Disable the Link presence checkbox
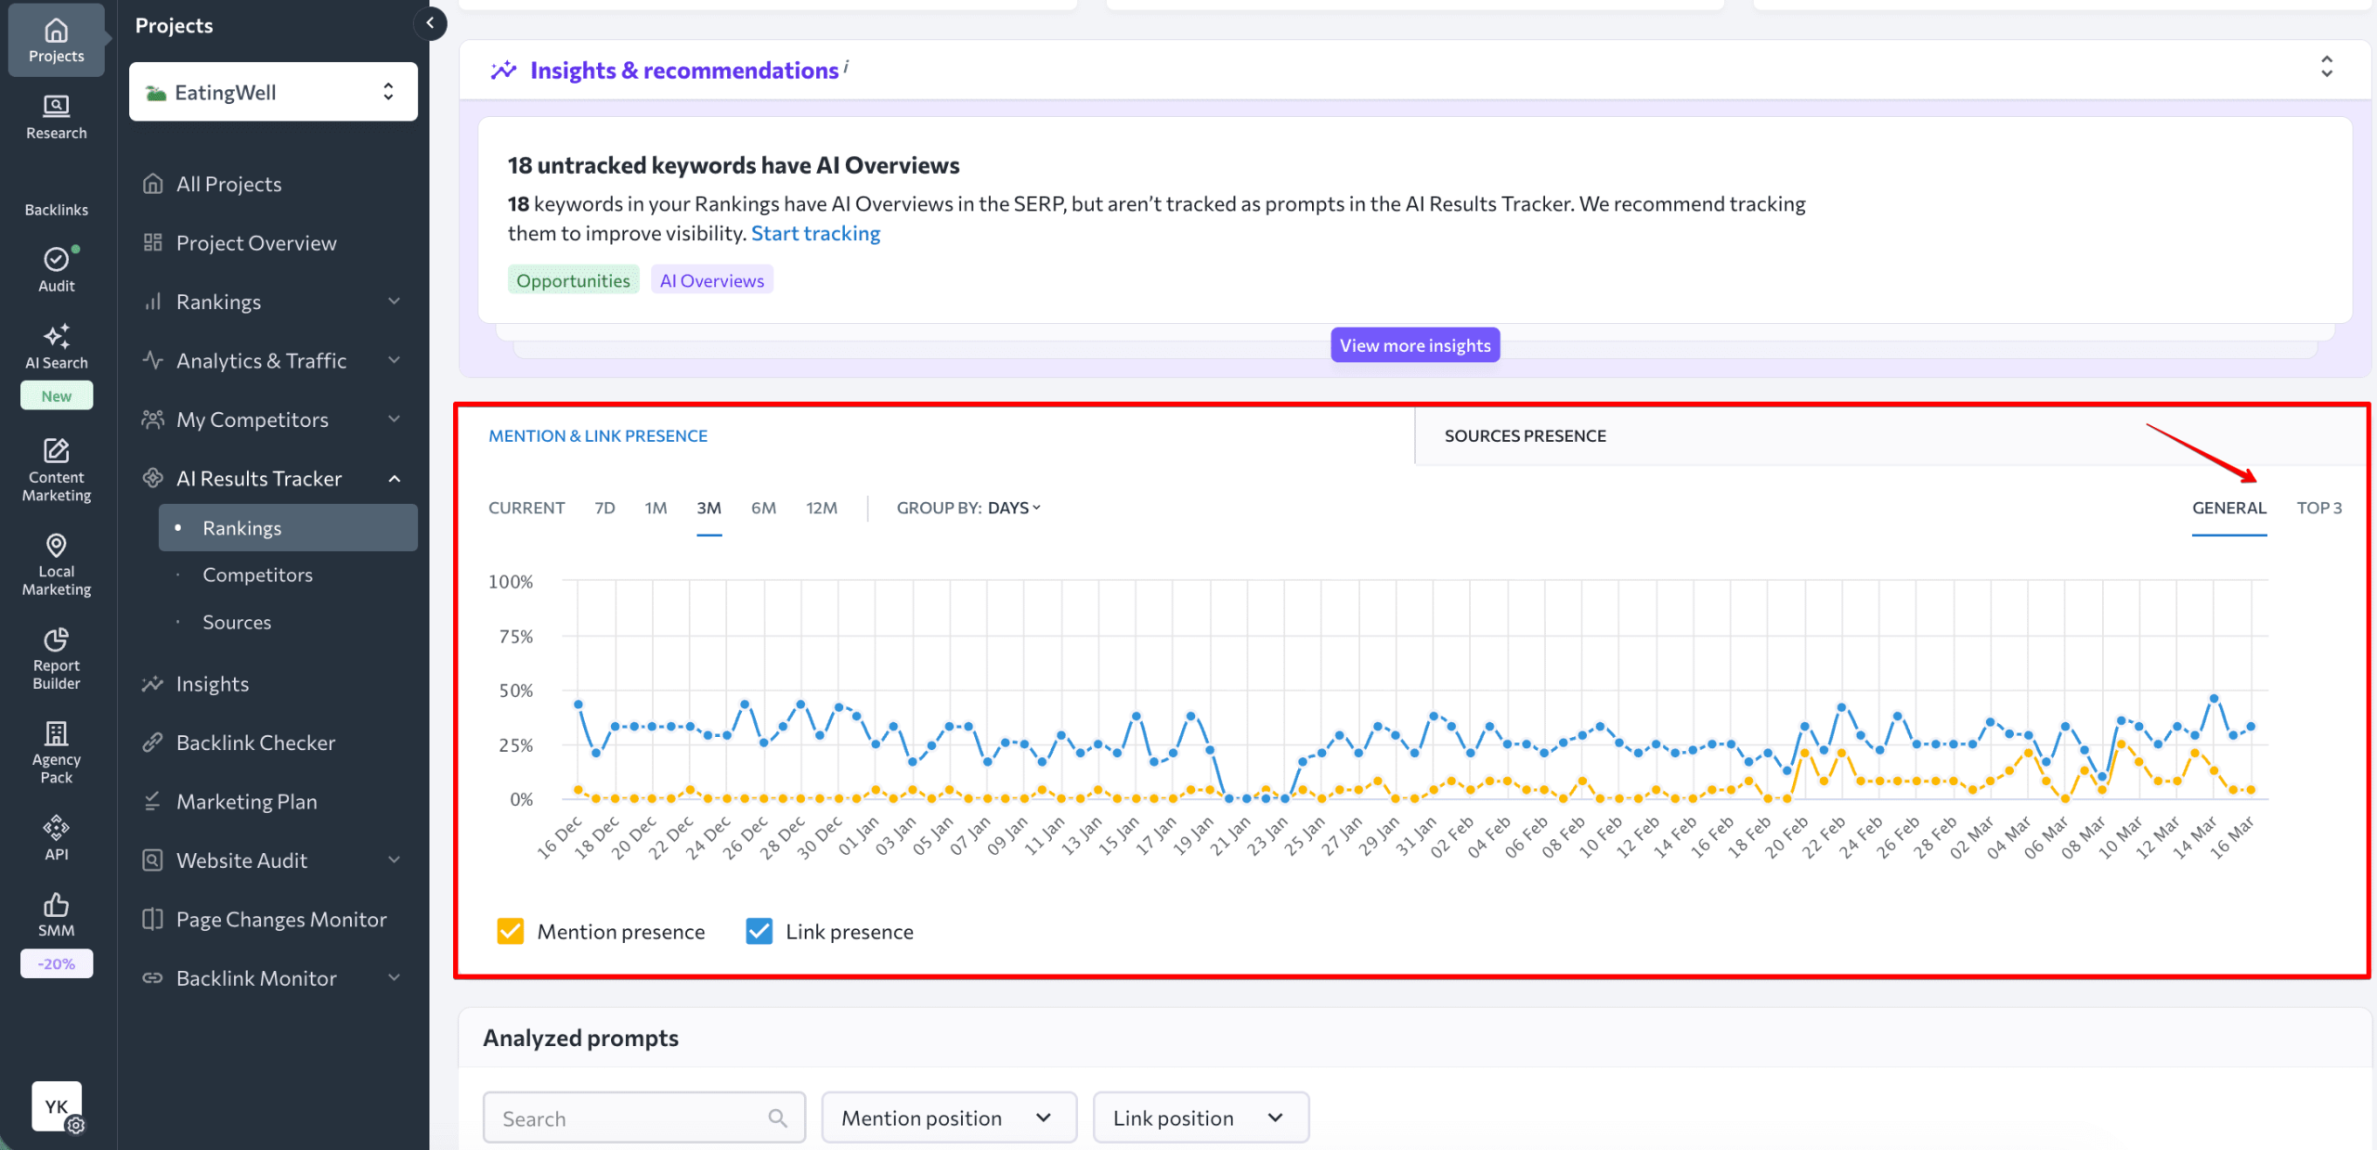Viewport: 2377px width, 1150px height. pos(759,931)
